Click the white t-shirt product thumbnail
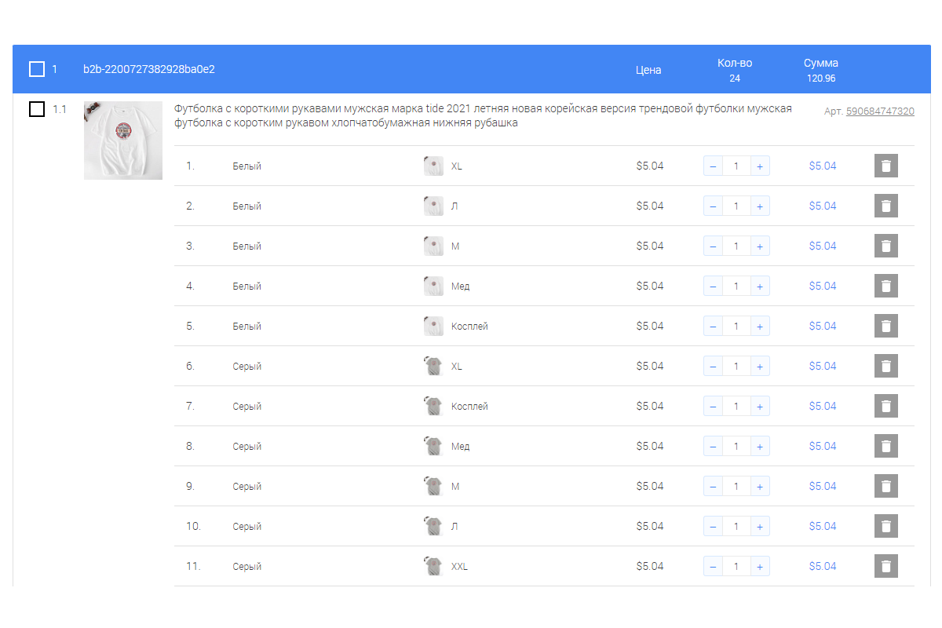 pos(123,141)
